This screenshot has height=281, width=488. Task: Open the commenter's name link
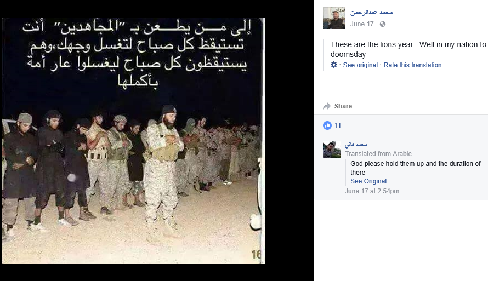356,145
